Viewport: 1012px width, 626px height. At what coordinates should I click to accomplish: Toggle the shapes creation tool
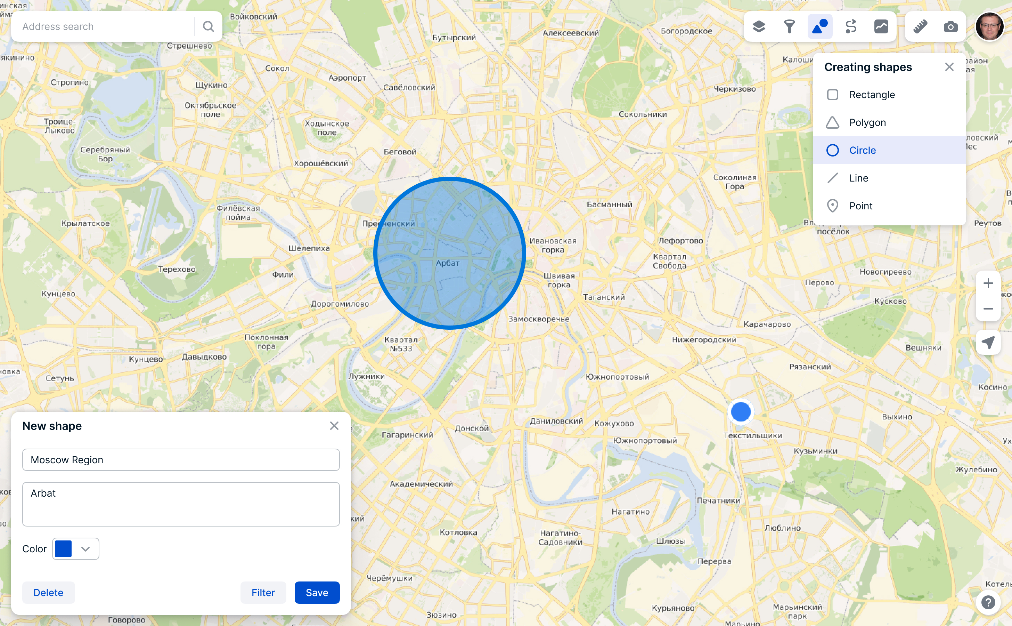[x=819, y=26]
